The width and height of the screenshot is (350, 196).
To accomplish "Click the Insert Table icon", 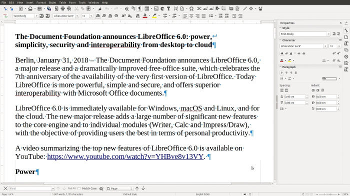I will pyautogui.click(x=146, y=8).
